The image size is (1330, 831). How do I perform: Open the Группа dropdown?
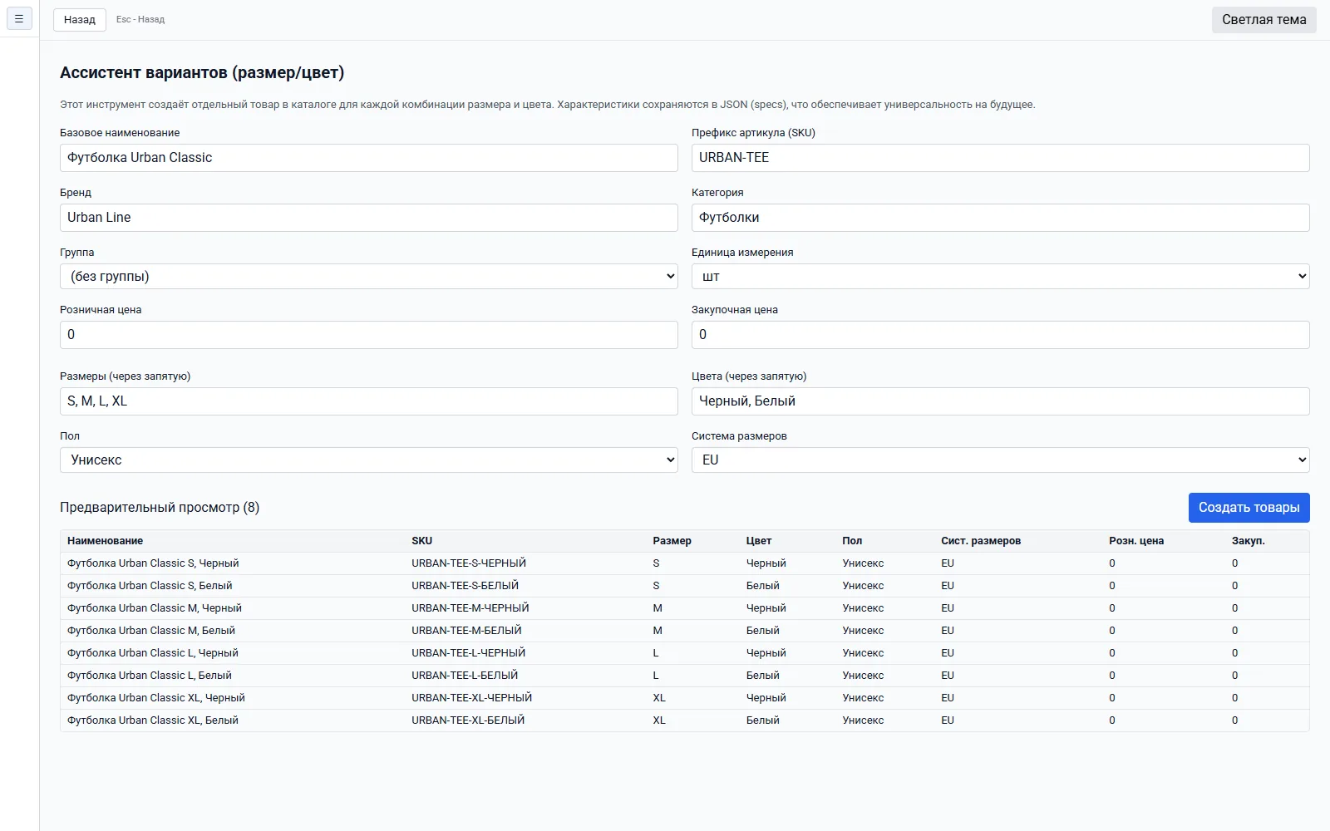click(369, 277)
